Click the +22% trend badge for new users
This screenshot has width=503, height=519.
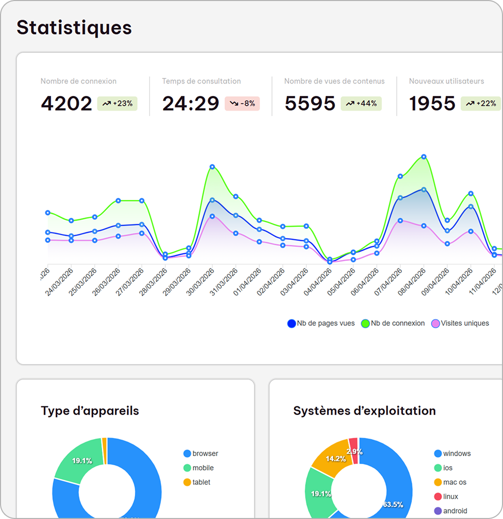click(481, 104)
